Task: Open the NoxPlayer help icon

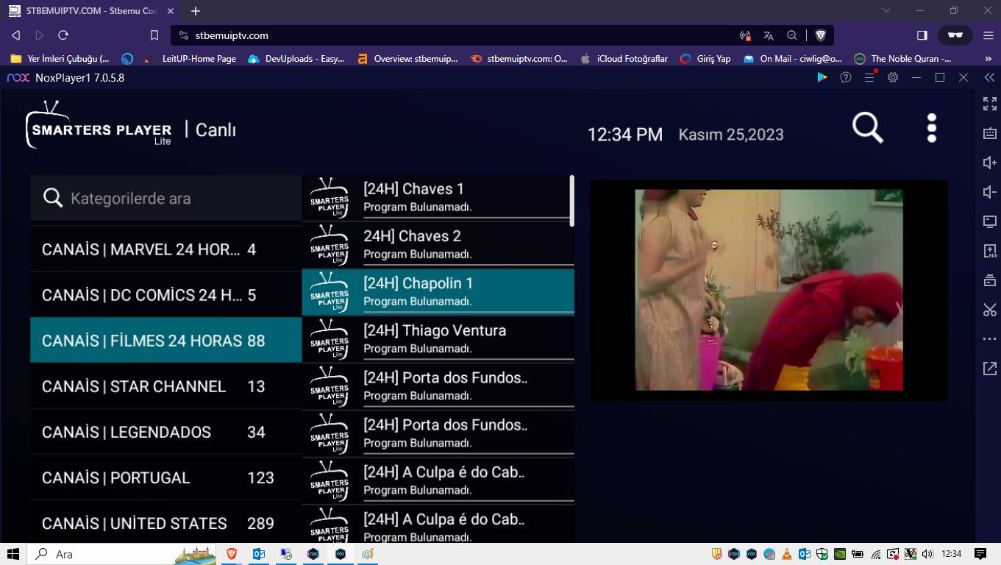Action: pyautogui.click(x=846, y=77)
